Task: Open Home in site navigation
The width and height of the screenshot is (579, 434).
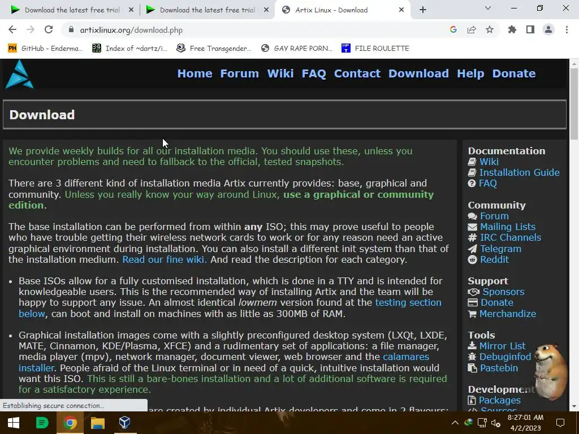Action: point(195,73)
